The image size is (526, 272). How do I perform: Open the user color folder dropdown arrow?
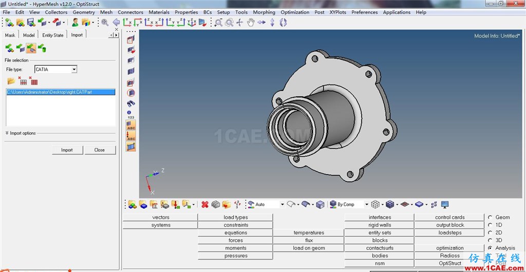[x=93, y=23]
